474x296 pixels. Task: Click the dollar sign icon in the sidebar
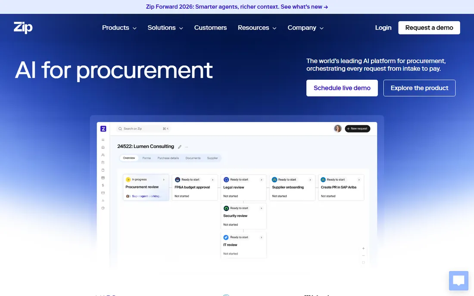point(103,185)
